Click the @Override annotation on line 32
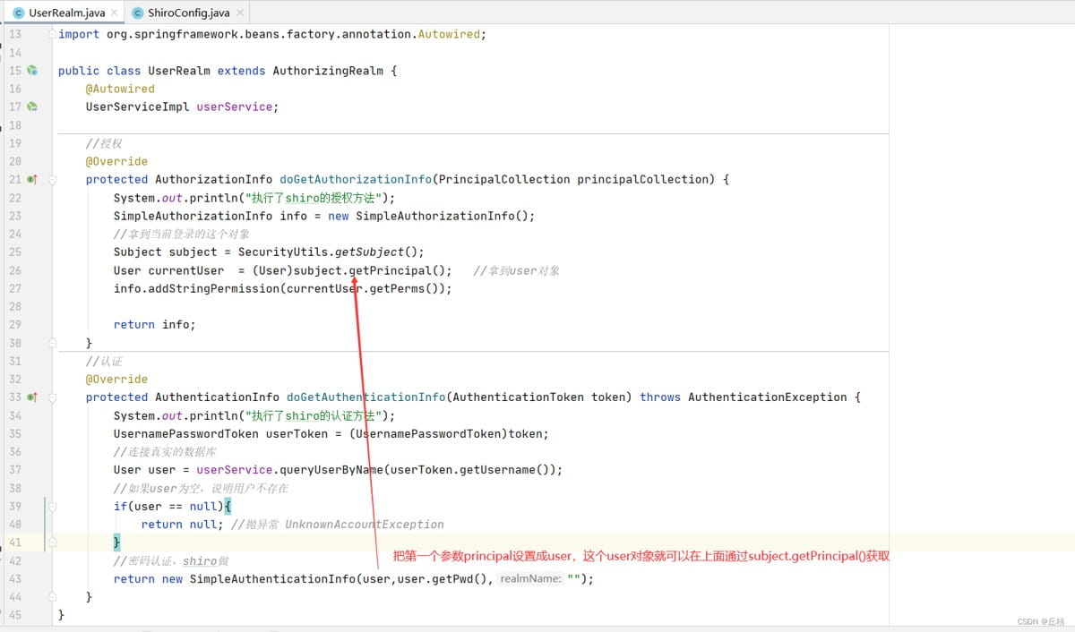 [116, 379]
